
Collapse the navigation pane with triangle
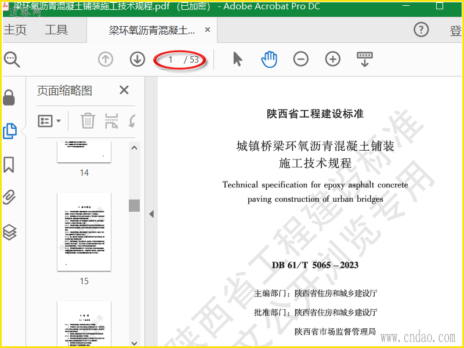(151, 214)
